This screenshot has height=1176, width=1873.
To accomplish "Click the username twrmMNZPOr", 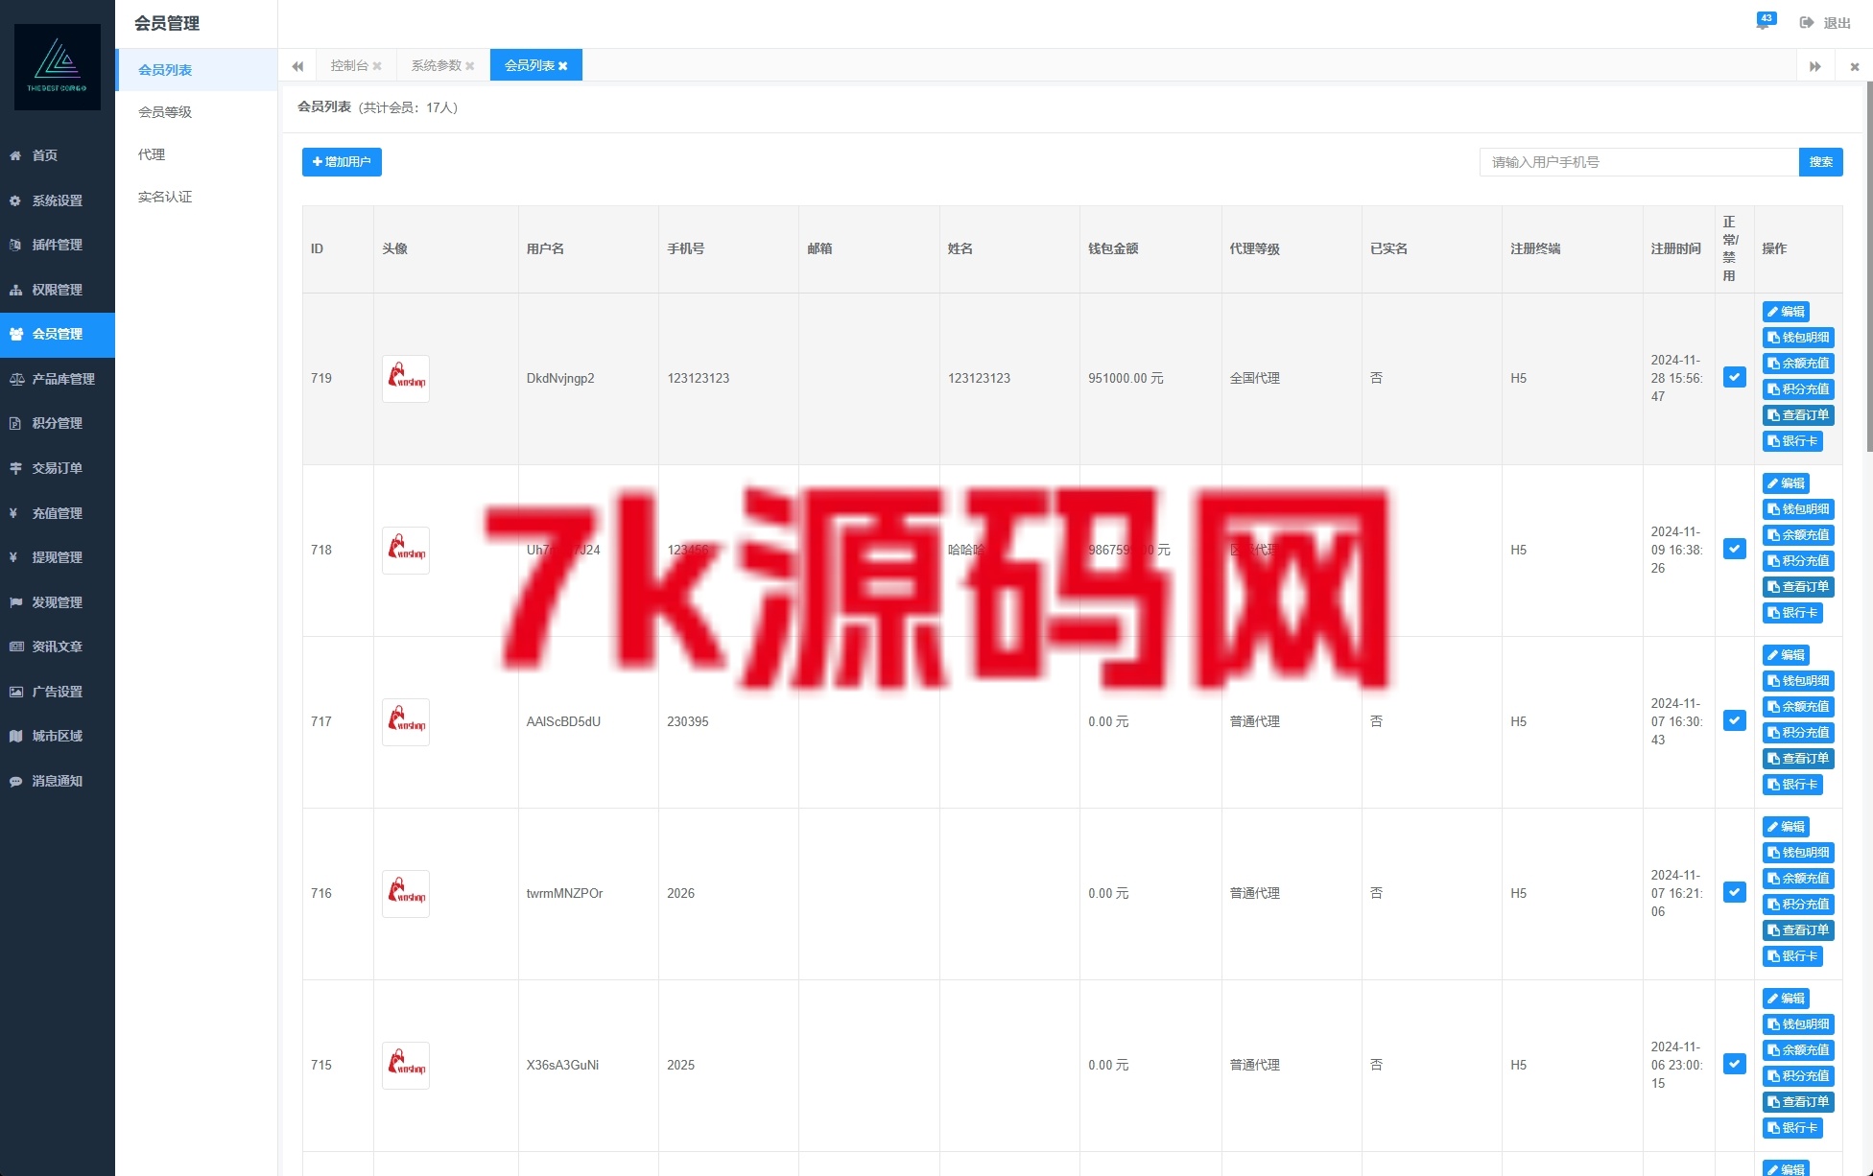I will [564, 893].
